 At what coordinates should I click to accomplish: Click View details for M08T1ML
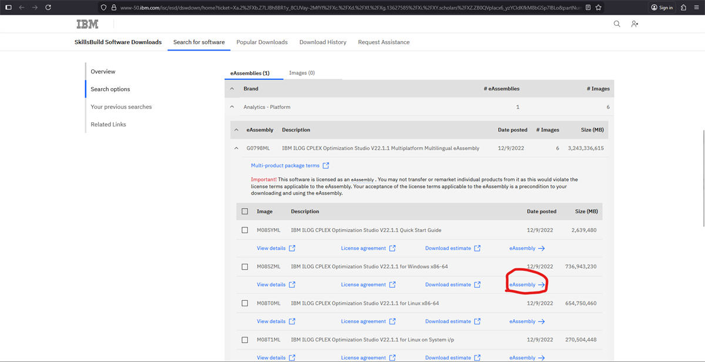271,357
